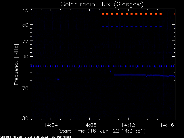Click the '70' frequency tick label
184x138 pixels.
(x=25, y=88)
